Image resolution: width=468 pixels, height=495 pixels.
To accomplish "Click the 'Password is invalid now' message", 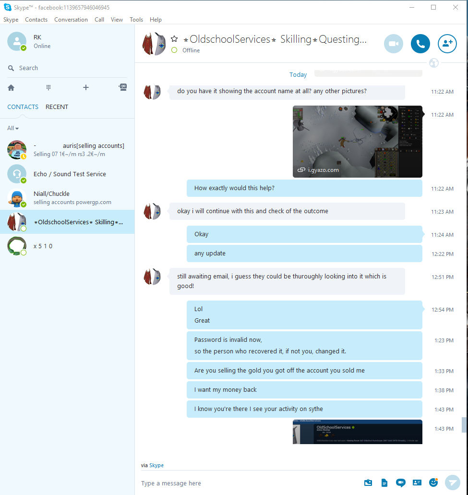I will click(x=304, y=346).
